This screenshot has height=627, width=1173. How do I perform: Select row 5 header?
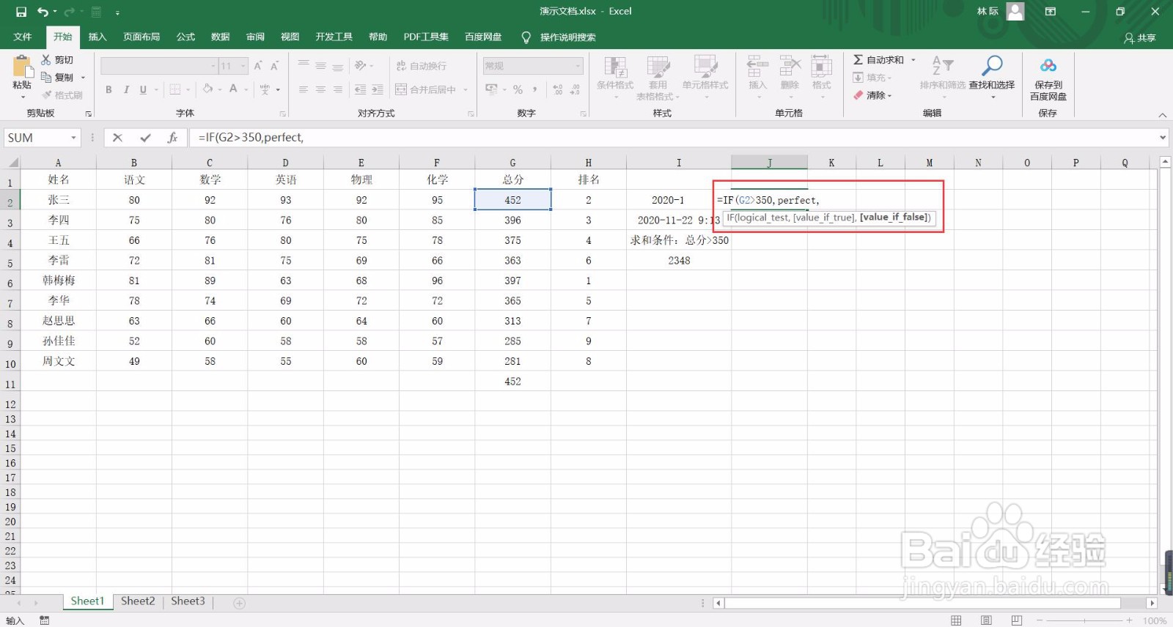(x=10, y=262)
